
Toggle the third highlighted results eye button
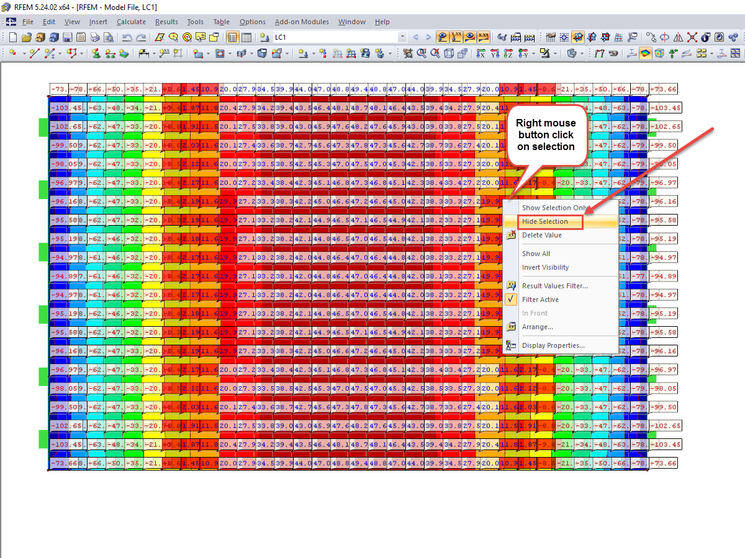[x=471, y=37]
